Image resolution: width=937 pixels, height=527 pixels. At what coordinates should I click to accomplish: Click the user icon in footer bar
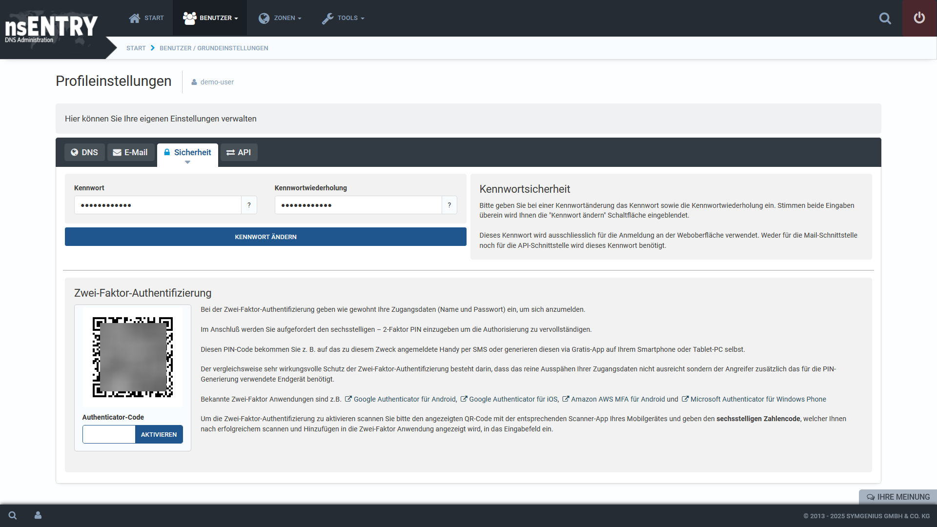click(38, 515)
